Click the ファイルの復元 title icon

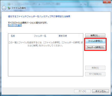pos(9,8)
